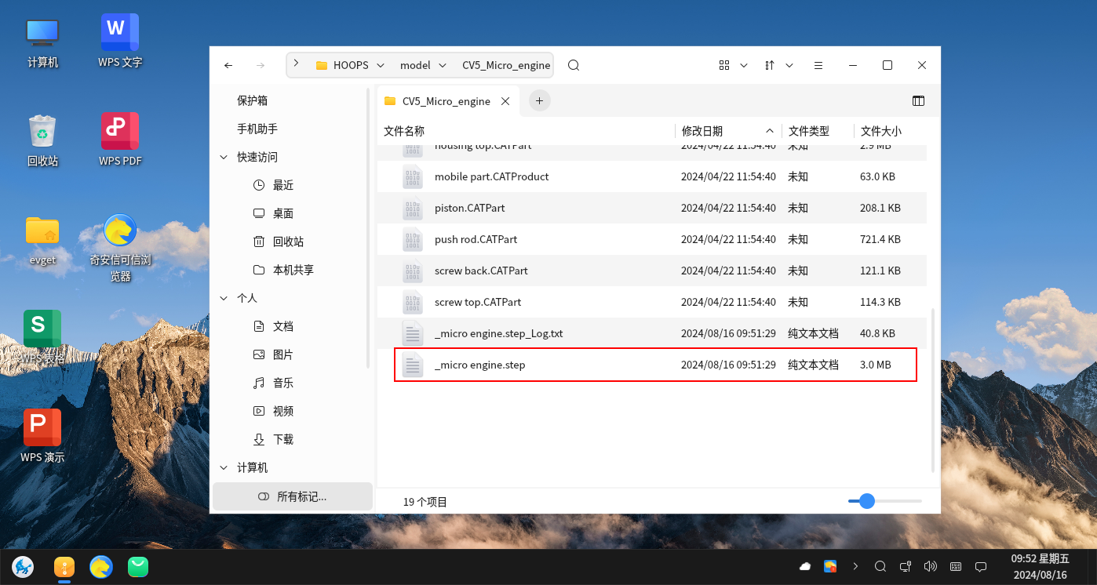Open evget folder on desktop
1097x585 pixels.
click(42, 240)
